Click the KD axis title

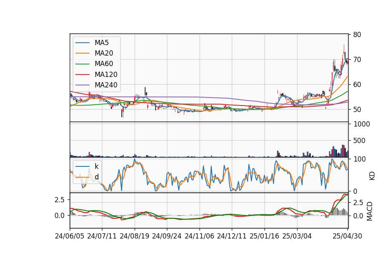click(372, 176)
